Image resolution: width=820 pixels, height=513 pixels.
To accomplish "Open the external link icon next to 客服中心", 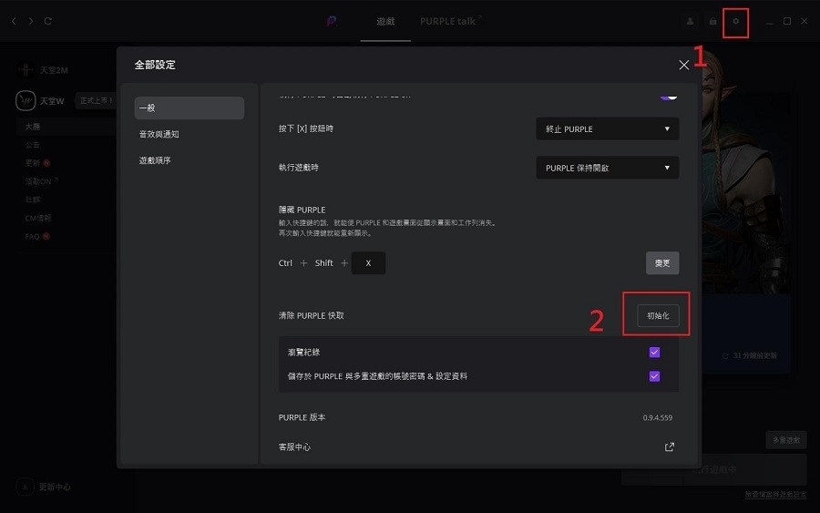I will [669, 447].
